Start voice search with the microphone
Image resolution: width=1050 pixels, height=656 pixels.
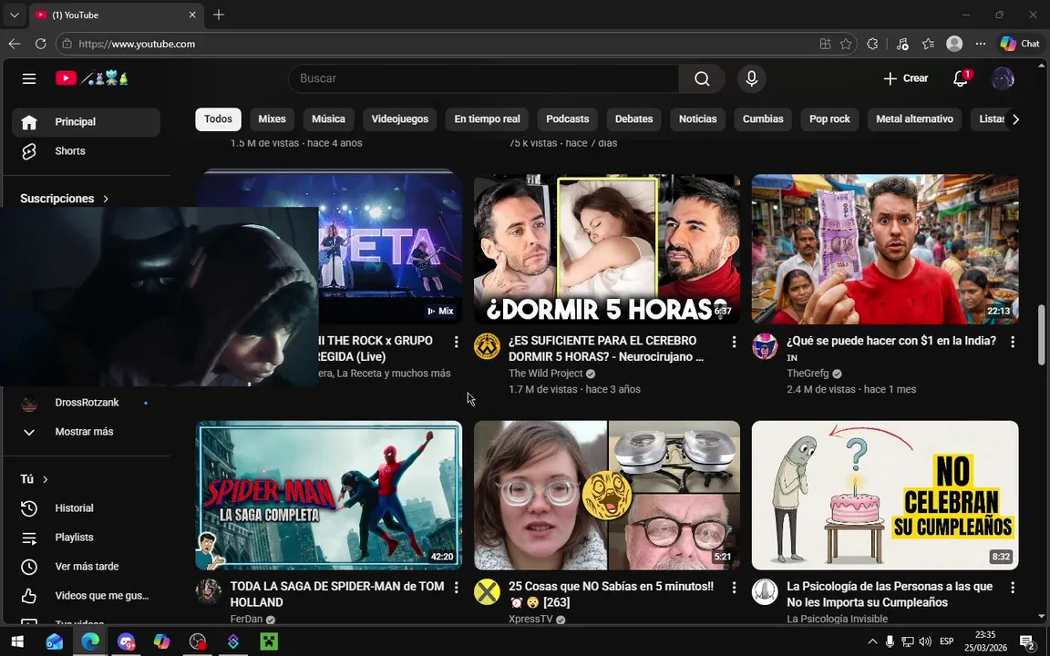(x=751, y=78)
